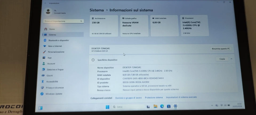Open Microsoft Store from the taskbar
Viewport: 256px width, 115px height.
point(169,106)
